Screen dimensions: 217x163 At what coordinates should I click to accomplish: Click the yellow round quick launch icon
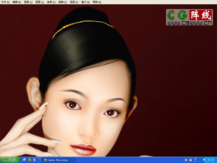coord(30,160)
